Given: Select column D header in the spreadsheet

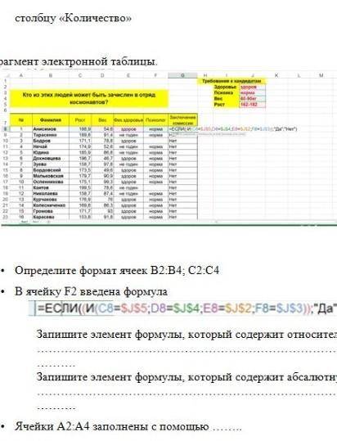Looking at the screenshot, I should coord(102,75).
